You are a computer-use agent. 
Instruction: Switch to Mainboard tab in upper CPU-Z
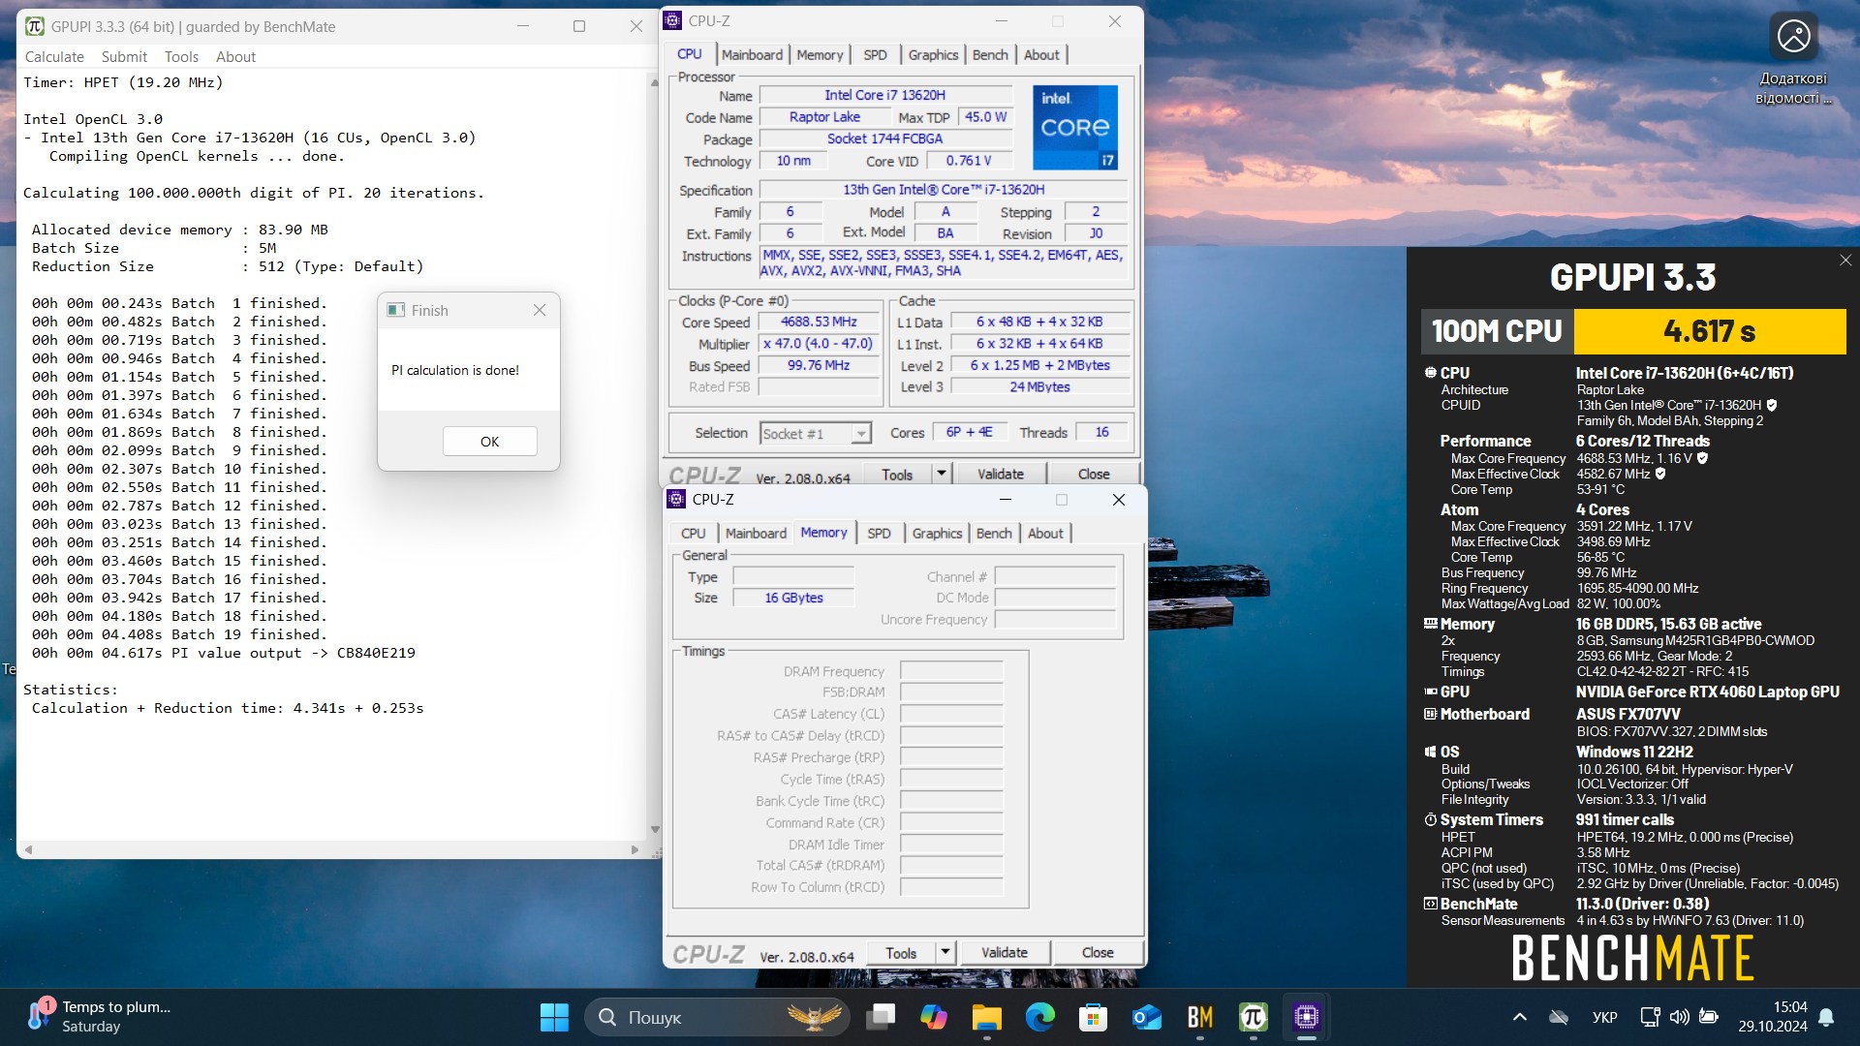(x=752, y=55)
